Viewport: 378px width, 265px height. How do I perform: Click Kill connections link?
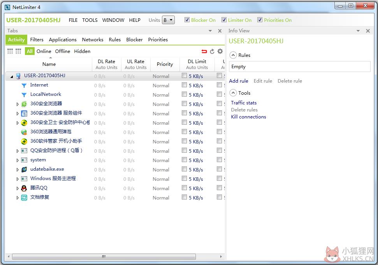click(248, 117)
